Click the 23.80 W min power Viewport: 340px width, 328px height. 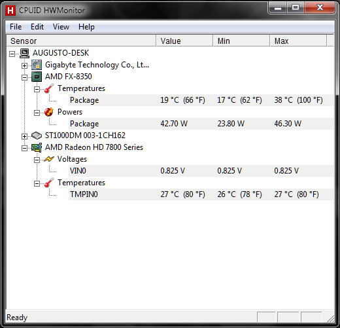[231, 124]
